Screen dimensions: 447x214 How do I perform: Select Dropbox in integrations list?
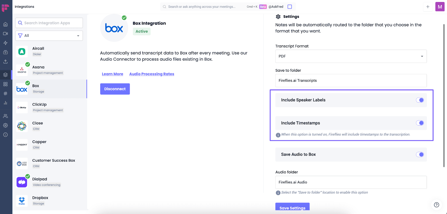[50, 201]
